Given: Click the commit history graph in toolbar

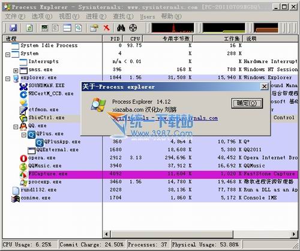Looking at the screenshot, I should tap(224, 28).
